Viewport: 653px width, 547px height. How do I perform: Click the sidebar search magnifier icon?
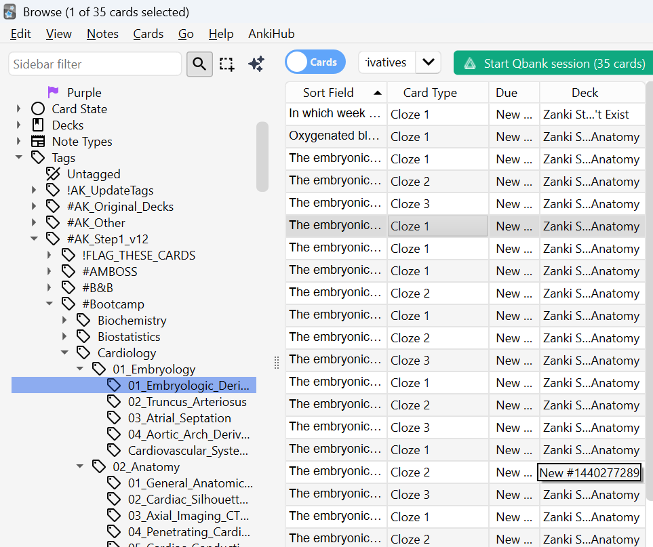point(199,64)
